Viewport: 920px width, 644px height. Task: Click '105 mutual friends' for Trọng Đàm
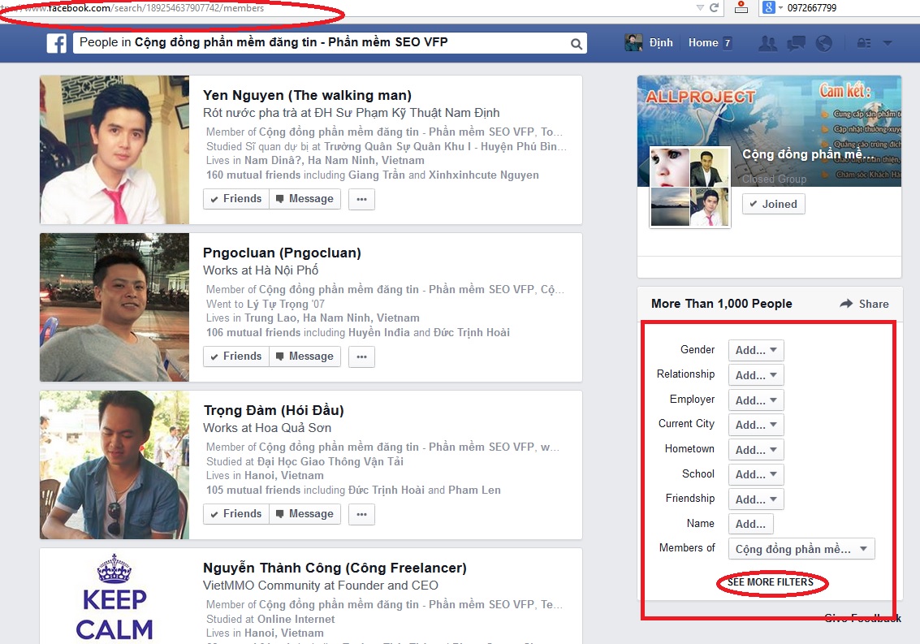tap(253, 491)
